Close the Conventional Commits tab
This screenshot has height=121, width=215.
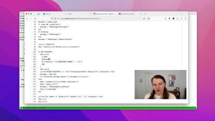click(x=141, y=14)
